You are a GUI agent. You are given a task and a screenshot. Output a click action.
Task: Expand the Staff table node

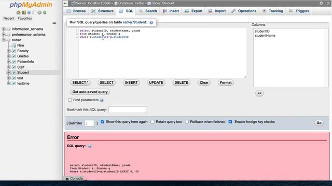point(9,67)
